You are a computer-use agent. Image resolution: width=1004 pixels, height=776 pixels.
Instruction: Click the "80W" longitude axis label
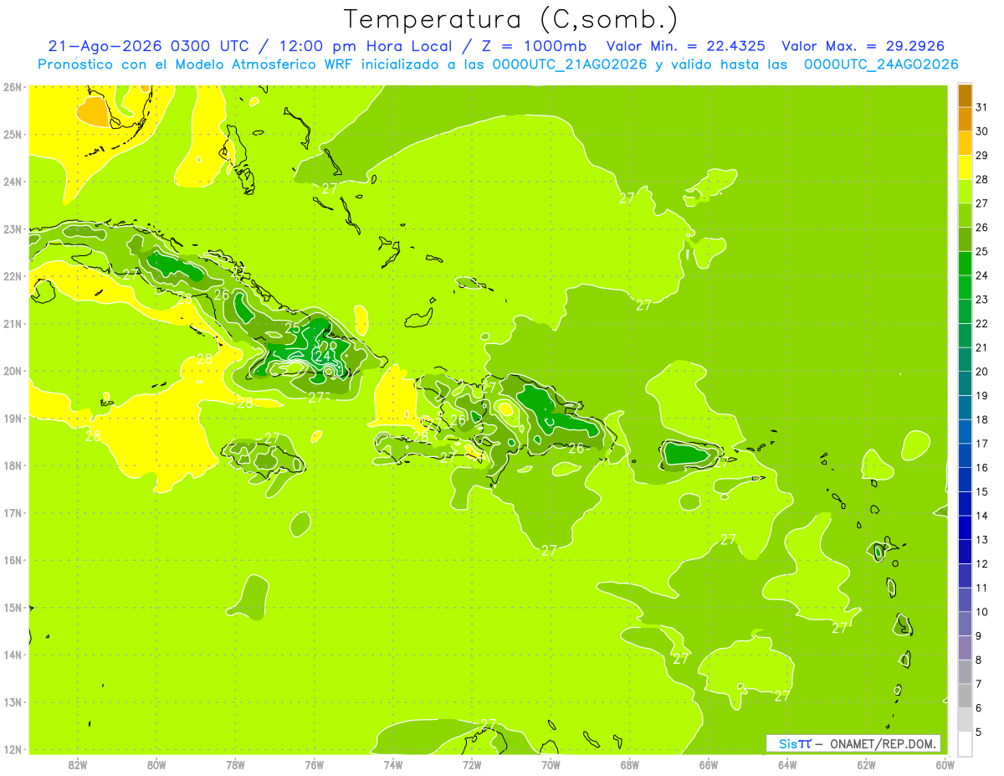click(x=156, y=763)
